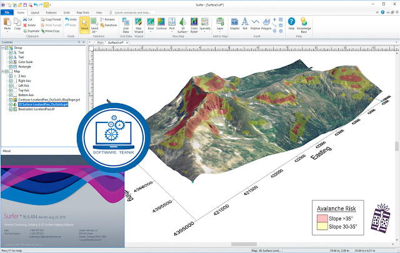Uncheck the Top Axis checkbox
Screen dimensions: 400x253
[x=11, y=91]
